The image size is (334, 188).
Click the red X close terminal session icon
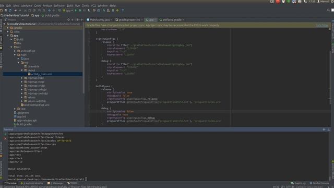pos(6,138)
